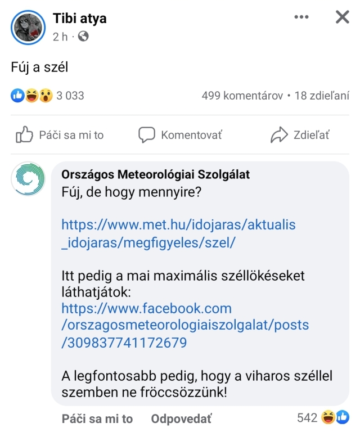Open Tibi atya's profile picture
The image size is (360, 432).
pyautogui.click(x=28, y=28)
